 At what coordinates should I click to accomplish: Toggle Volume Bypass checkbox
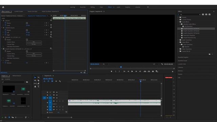tap(27, 23)
